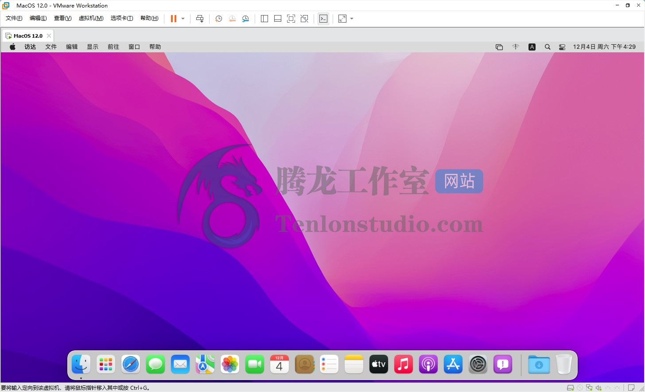
Task: Open Finder from the Dock
Action: (81, 365)
